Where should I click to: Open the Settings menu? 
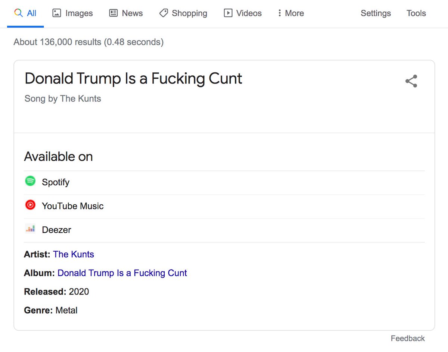click(376, 13)
